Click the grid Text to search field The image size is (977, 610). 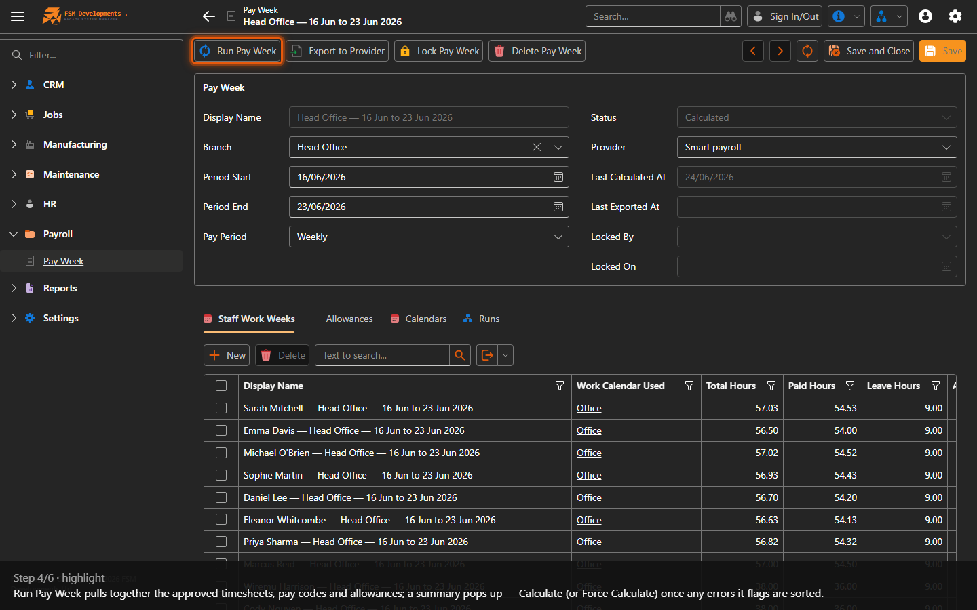click(x=382, y=355)
